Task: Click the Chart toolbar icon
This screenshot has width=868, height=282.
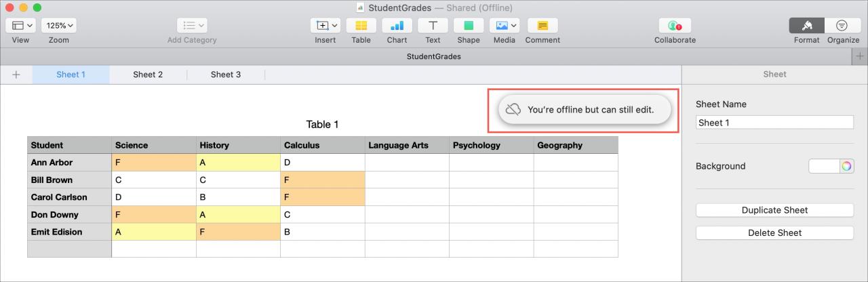Action: (x=397, y=26)
